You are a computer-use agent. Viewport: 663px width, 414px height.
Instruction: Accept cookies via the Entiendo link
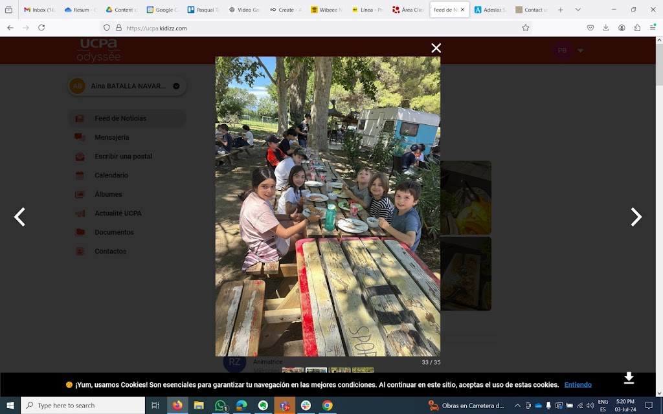[x=578, y=385]
